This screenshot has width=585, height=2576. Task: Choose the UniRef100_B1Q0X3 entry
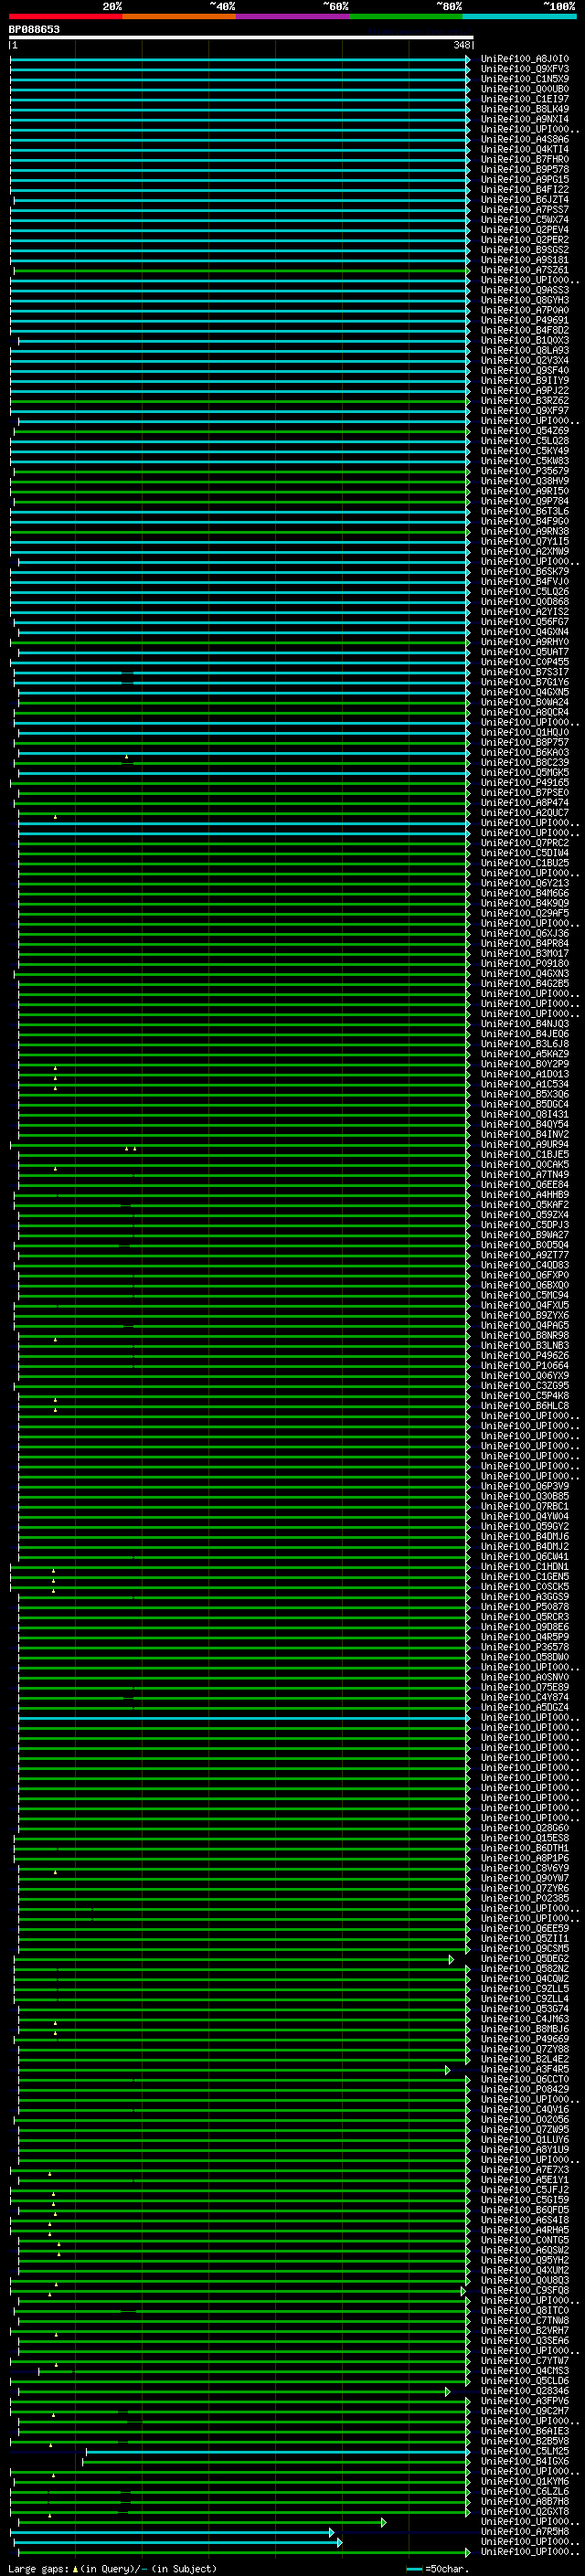(525, 340)
